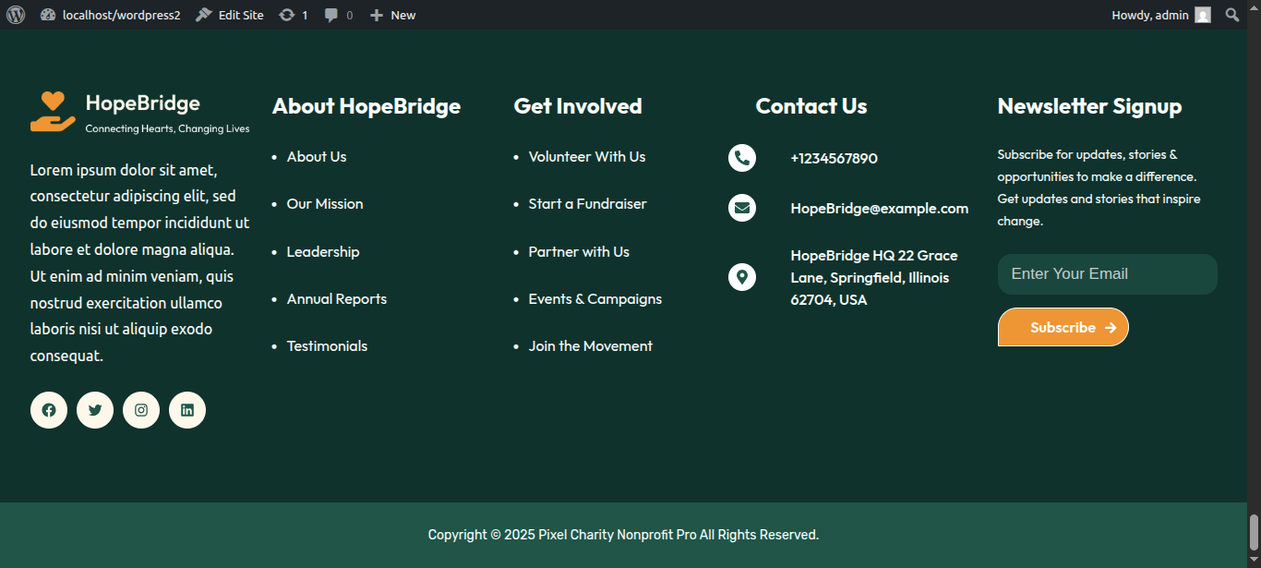The image size is (1261, 568).
Task: Click the envelope email icon
Action: click(742, 208)
